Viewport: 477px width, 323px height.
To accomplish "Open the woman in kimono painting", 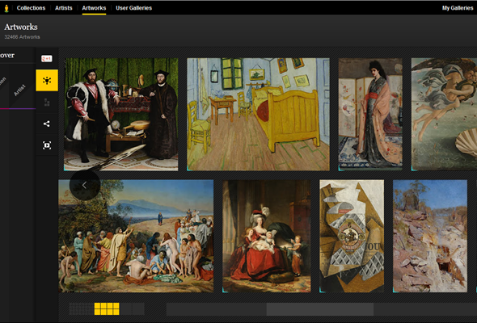I will pos(370,114).
